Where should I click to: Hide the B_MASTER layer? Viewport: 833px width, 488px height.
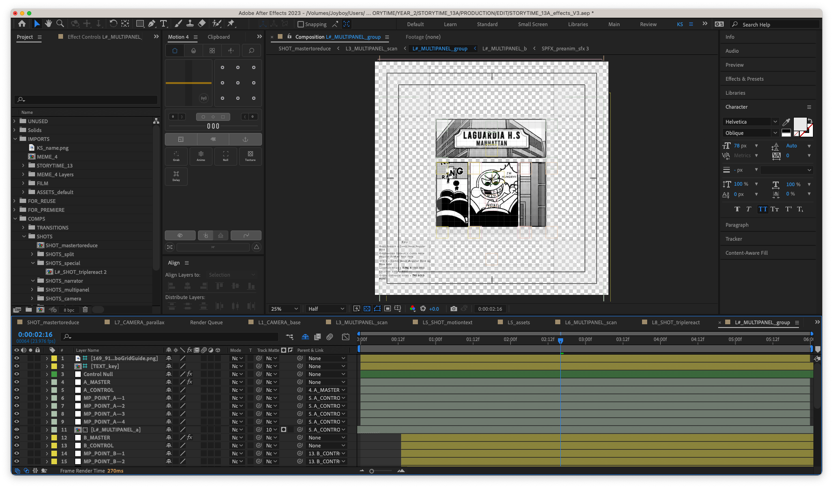[x=17, y=438]
